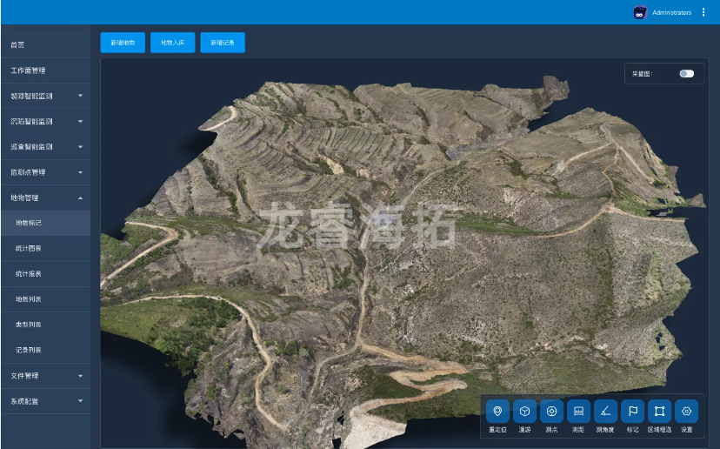Open the 设置 gear settings tool
Image resolution: width=720 pixels, height=449 pixels.
(x=686, y=411)
